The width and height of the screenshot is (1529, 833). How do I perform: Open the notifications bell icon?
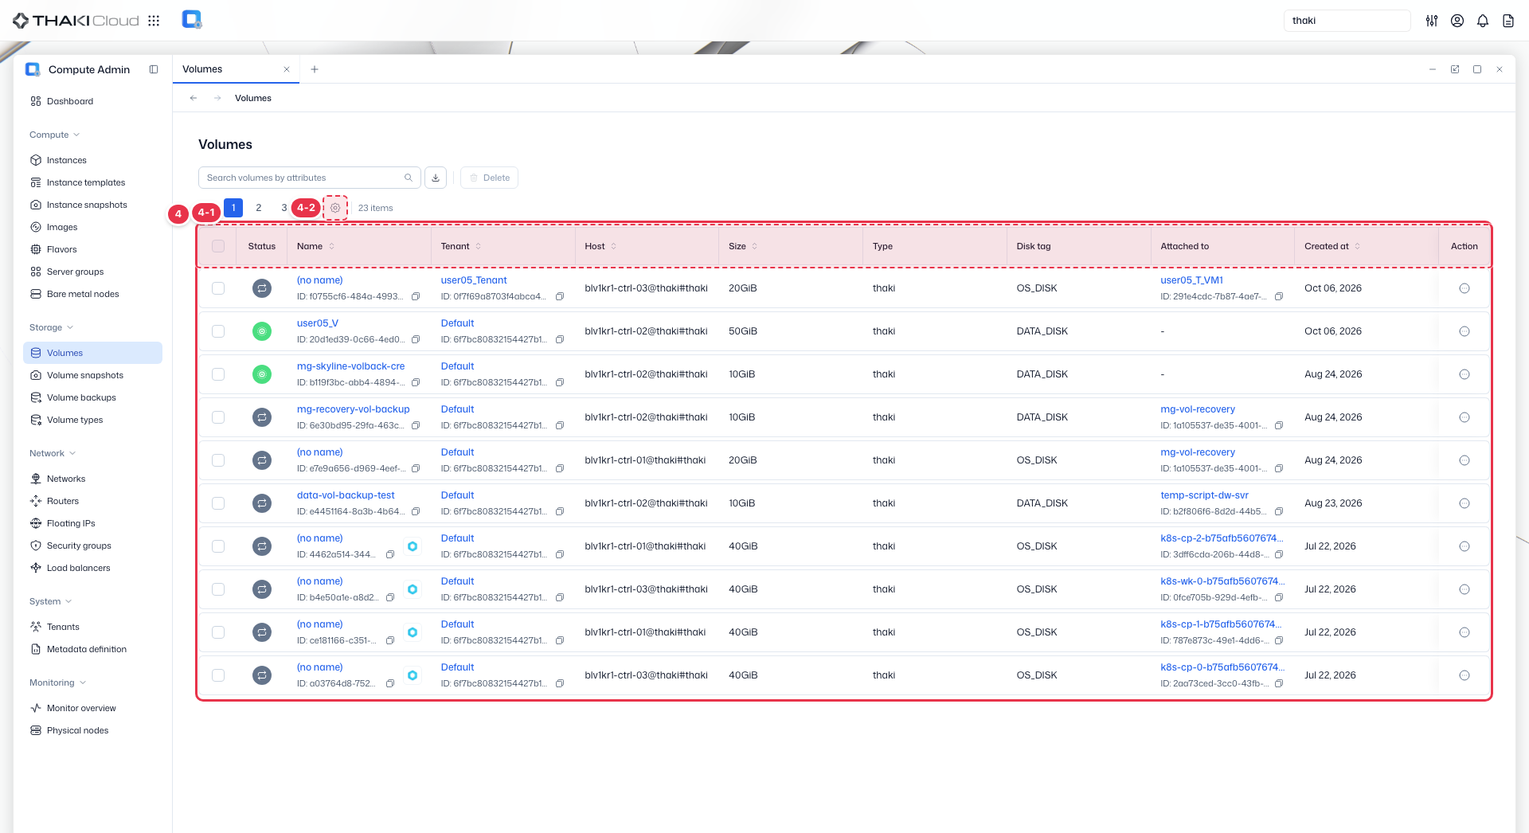click(1482, 21)
